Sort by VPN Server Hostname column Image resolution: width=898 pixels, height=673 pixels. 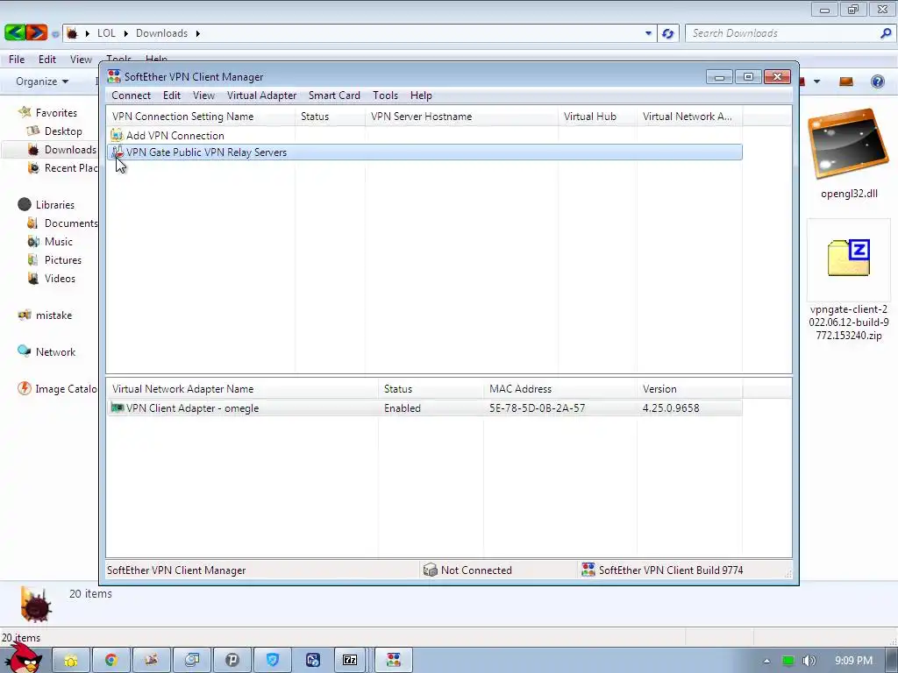pos(461,117)
